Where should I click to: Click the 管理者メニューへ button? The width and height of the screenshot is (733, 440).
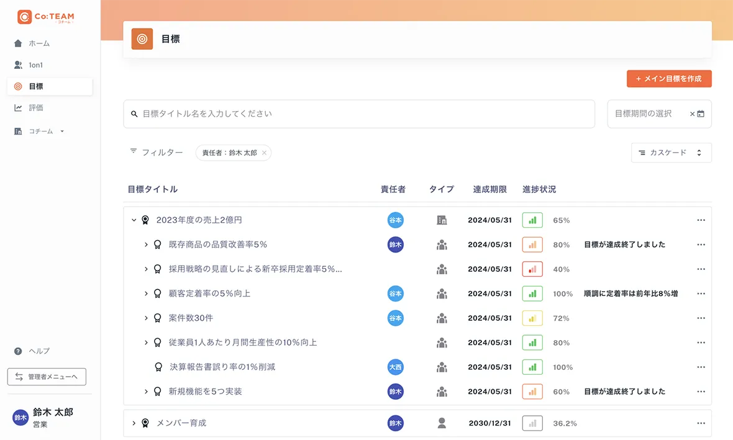coord(47,377)
